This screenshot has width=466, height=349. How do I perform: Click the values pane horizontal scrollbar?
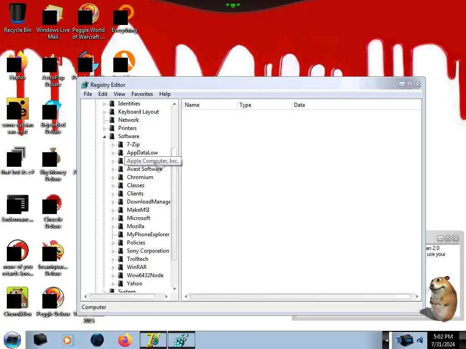(x=300, y=296)
